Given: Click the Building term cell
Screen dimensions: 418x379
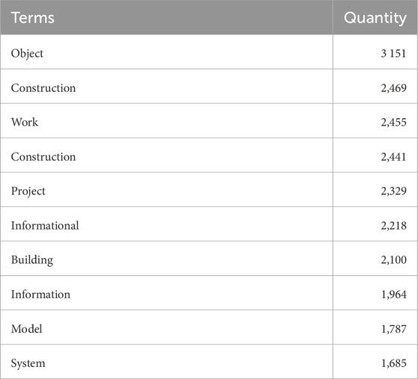Looking at the screenshot, I should pyautogui.click(x=166, y=258).
